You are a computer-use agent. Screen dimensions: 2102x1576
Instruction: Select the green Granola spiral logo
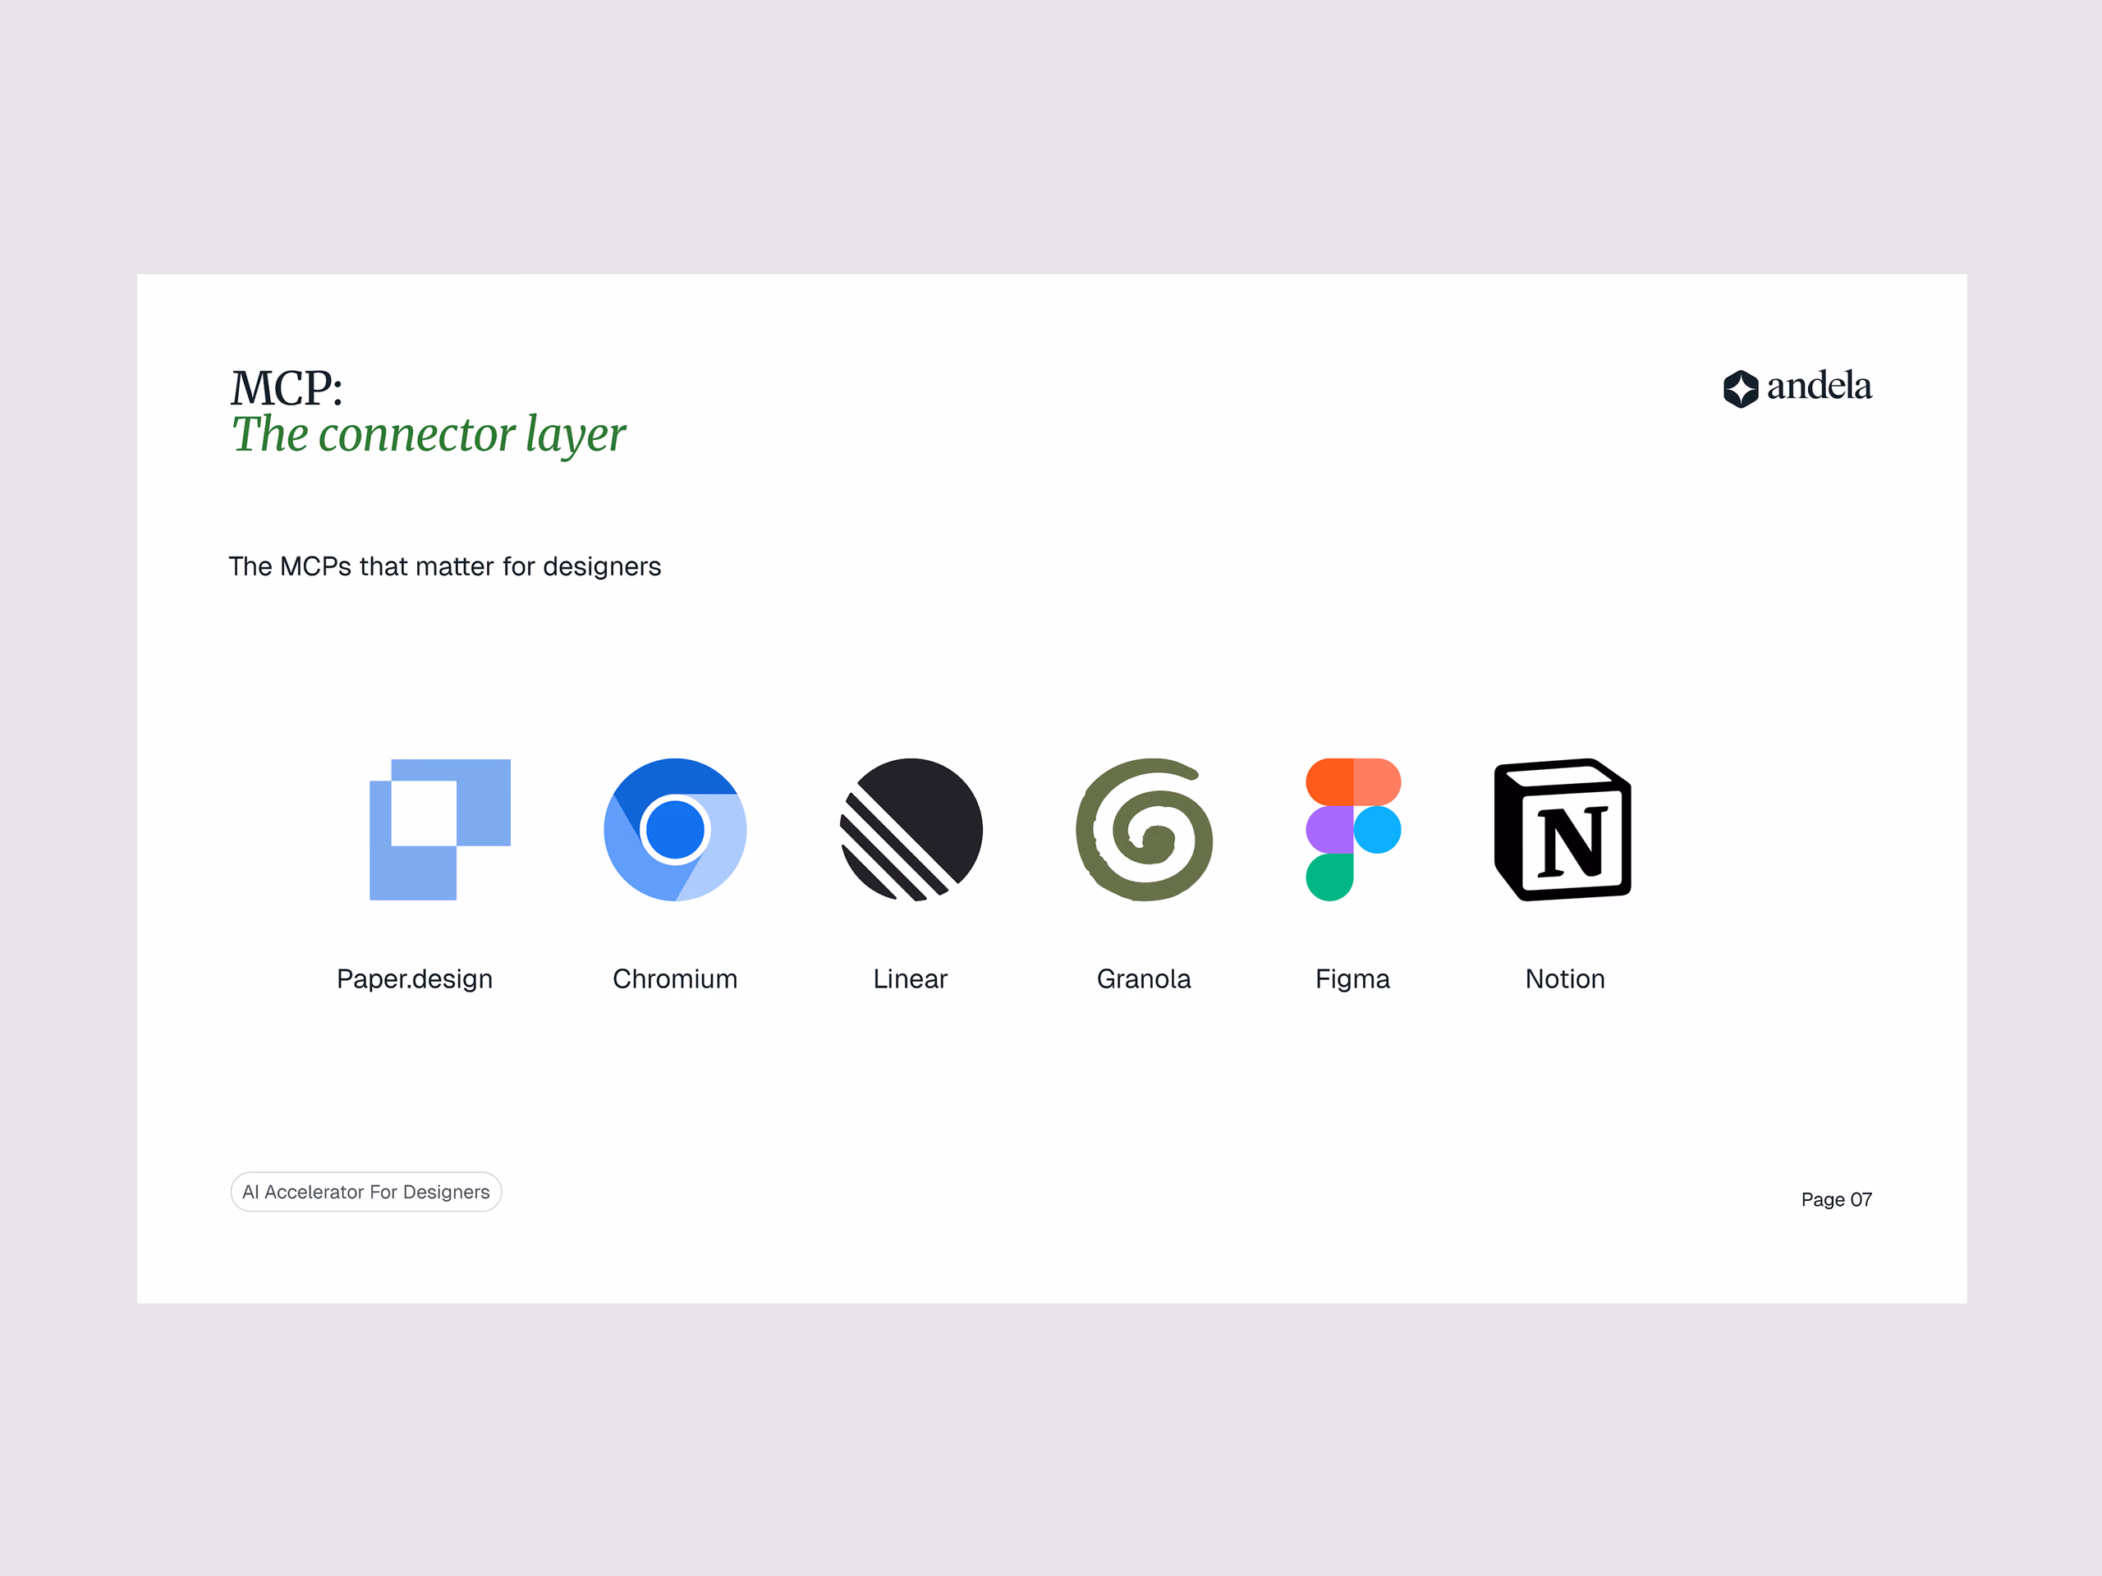[1144, 829]
